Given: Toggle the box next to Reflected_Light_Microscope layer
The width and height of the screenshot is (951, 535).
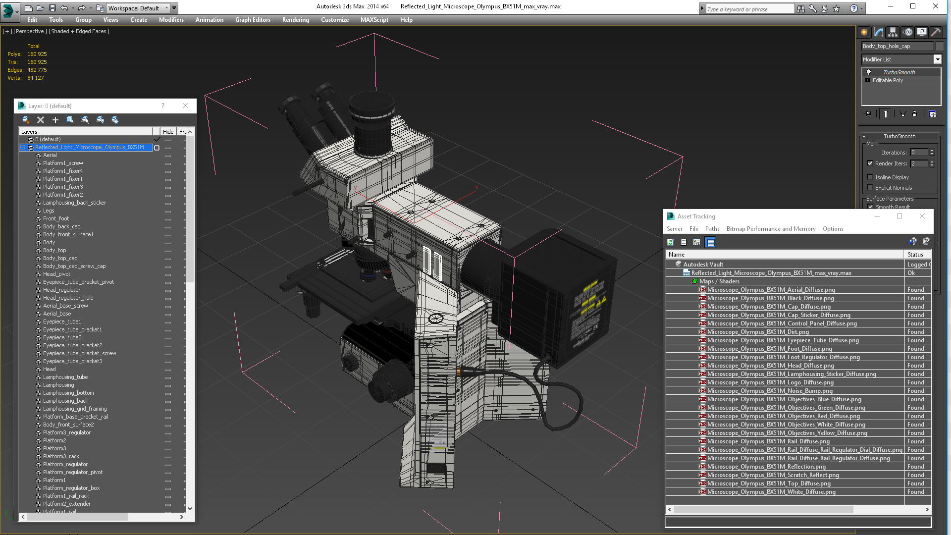Looking at the screenshot, I should (x=157, y=148).
